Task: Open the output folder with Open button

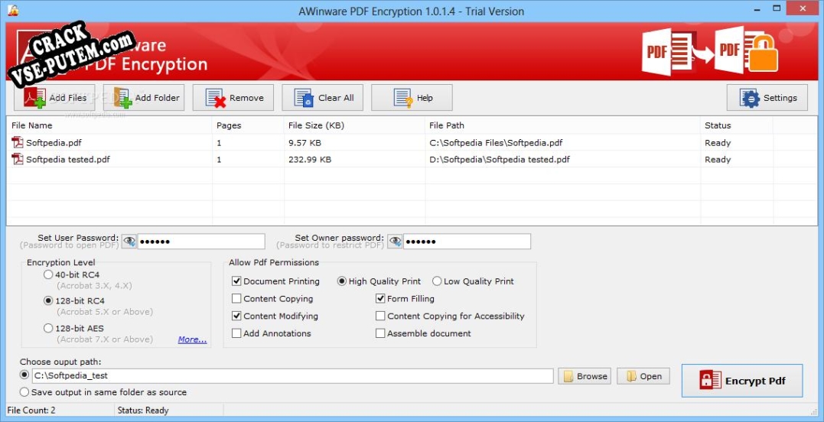Action: coord(643,376)
